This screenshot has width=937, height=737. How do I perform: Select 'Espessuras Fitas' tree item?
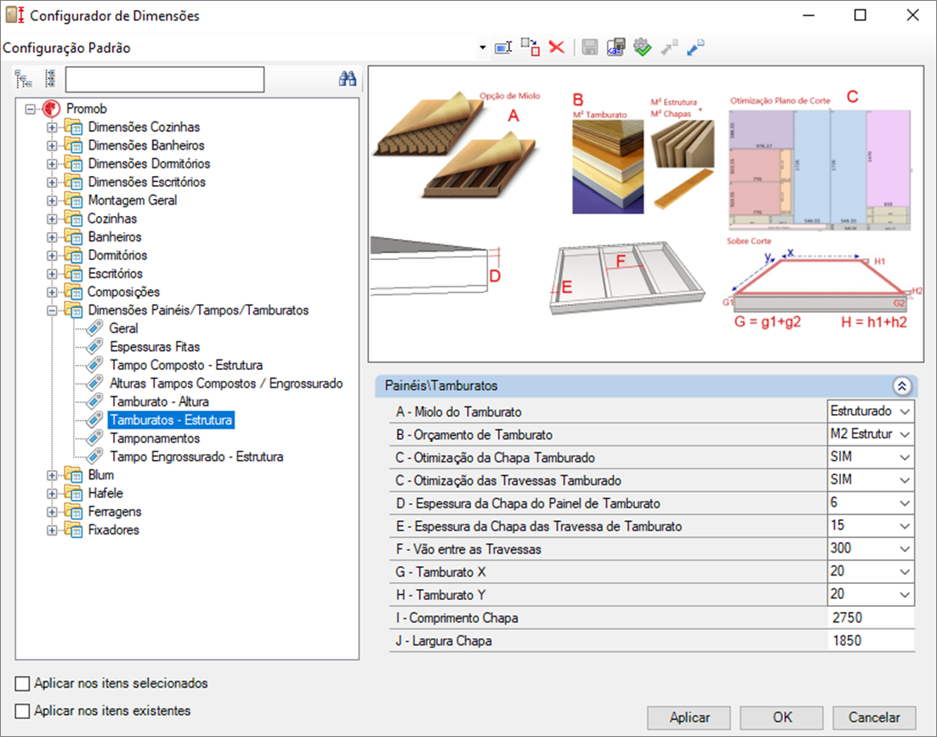point(155,347)
